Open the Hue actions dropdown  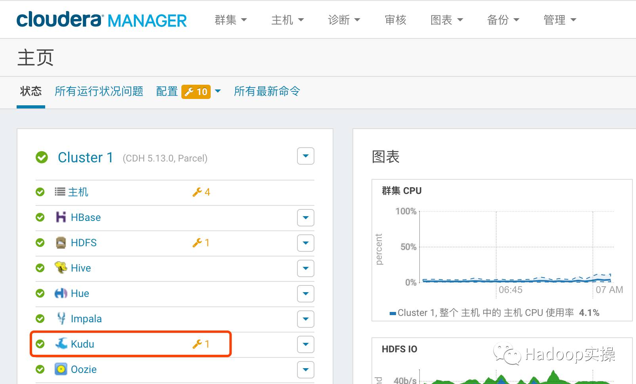[x=306, y=293]
